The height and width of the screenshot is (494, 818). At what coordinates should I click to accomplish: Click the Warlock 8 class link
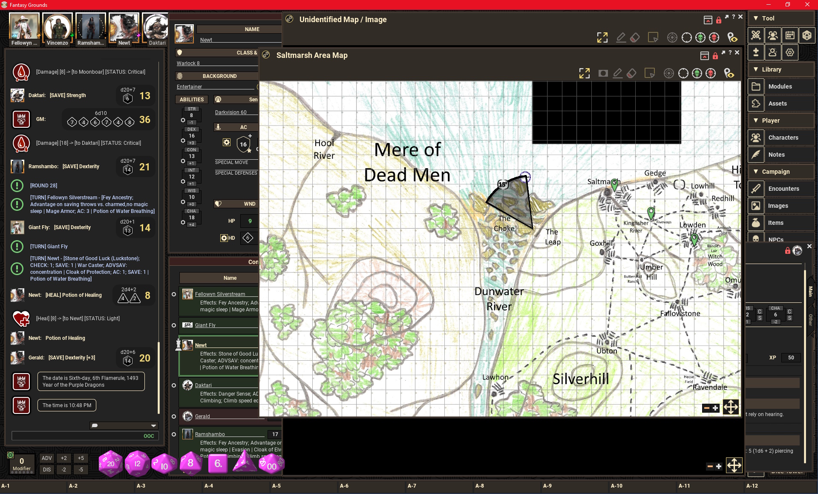(x=188, y=63)
